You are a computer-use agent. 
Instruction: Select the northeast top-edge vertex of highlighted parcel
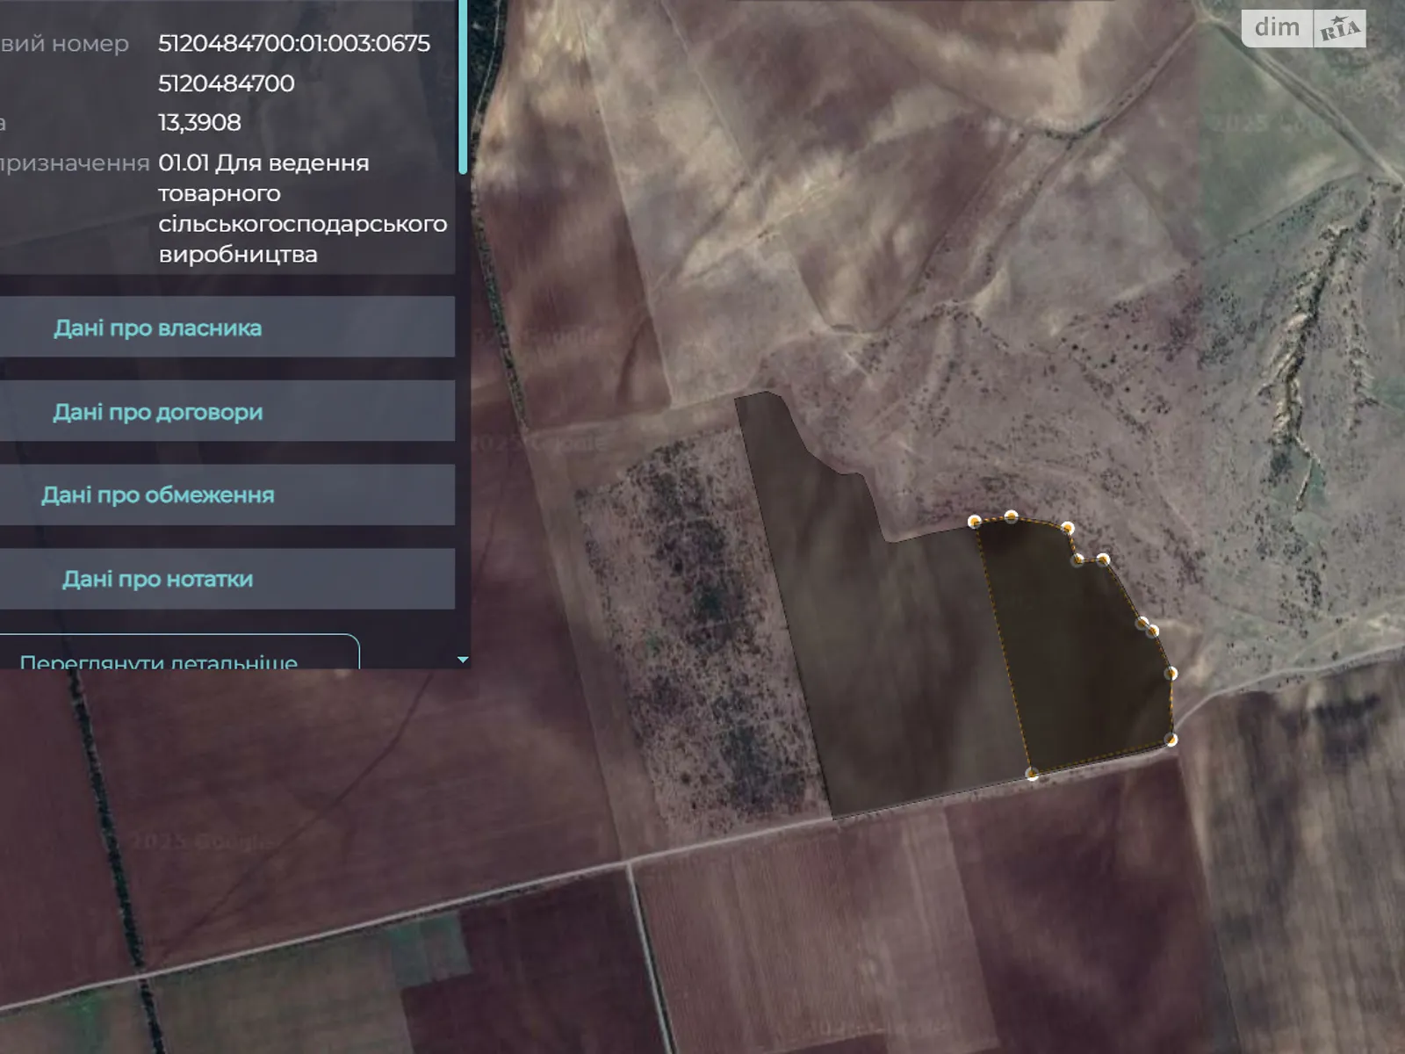[x=1067, y=528]
